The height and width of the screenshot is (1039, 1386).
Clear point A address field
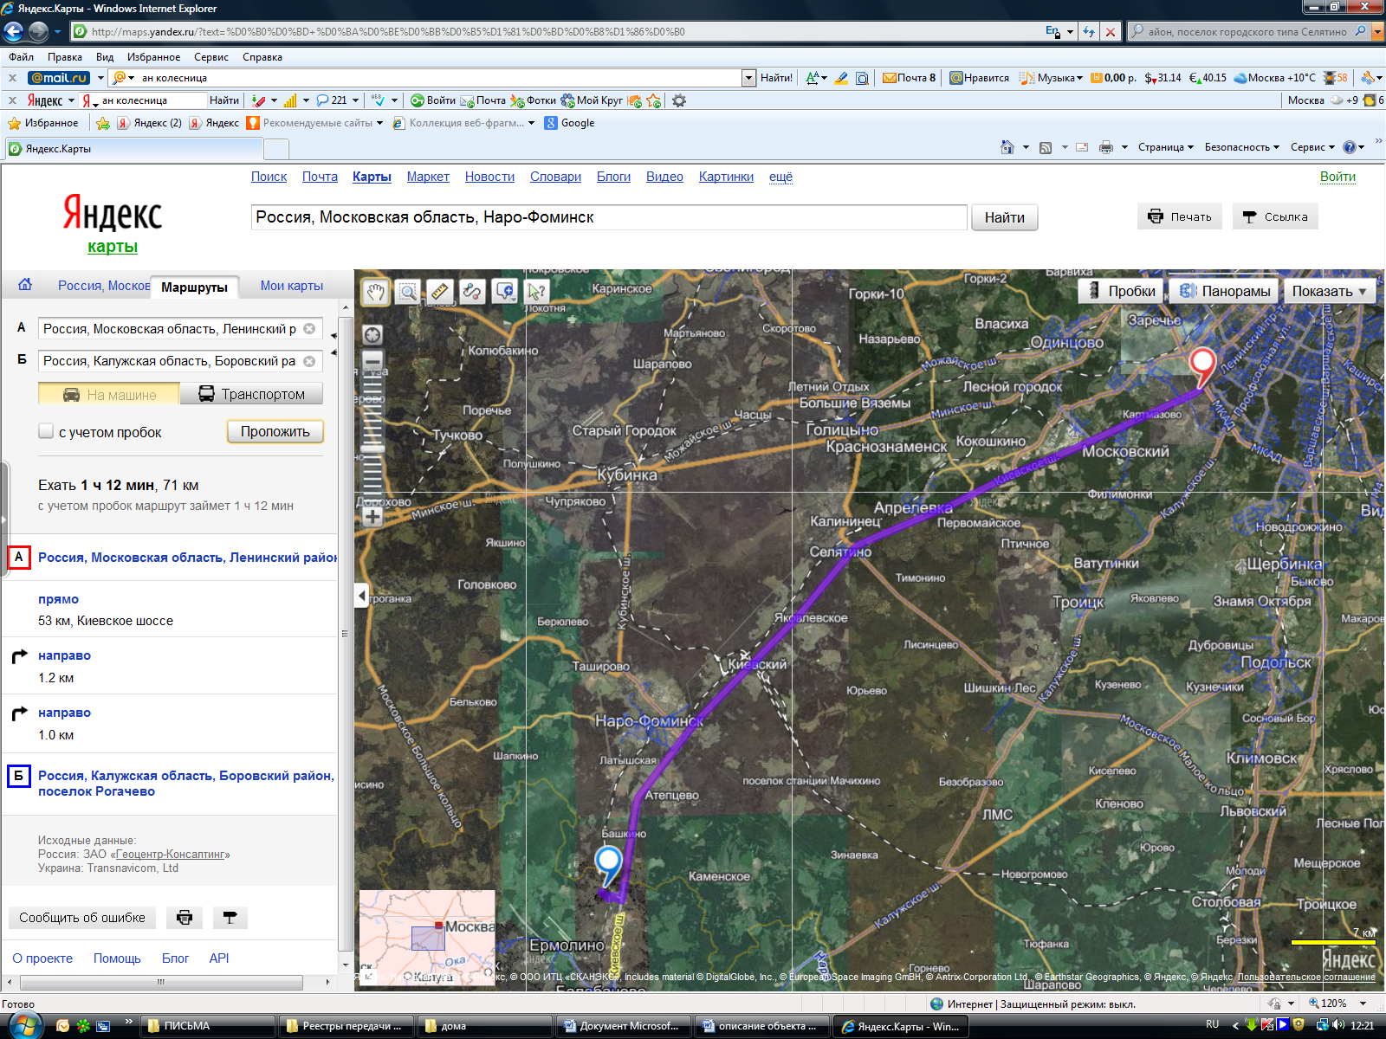point(309,329)
